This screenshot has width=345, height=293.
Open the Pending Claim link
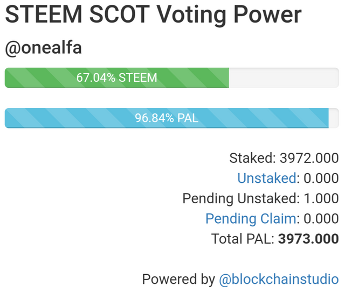pyautogui.click(x=251, y=219)
